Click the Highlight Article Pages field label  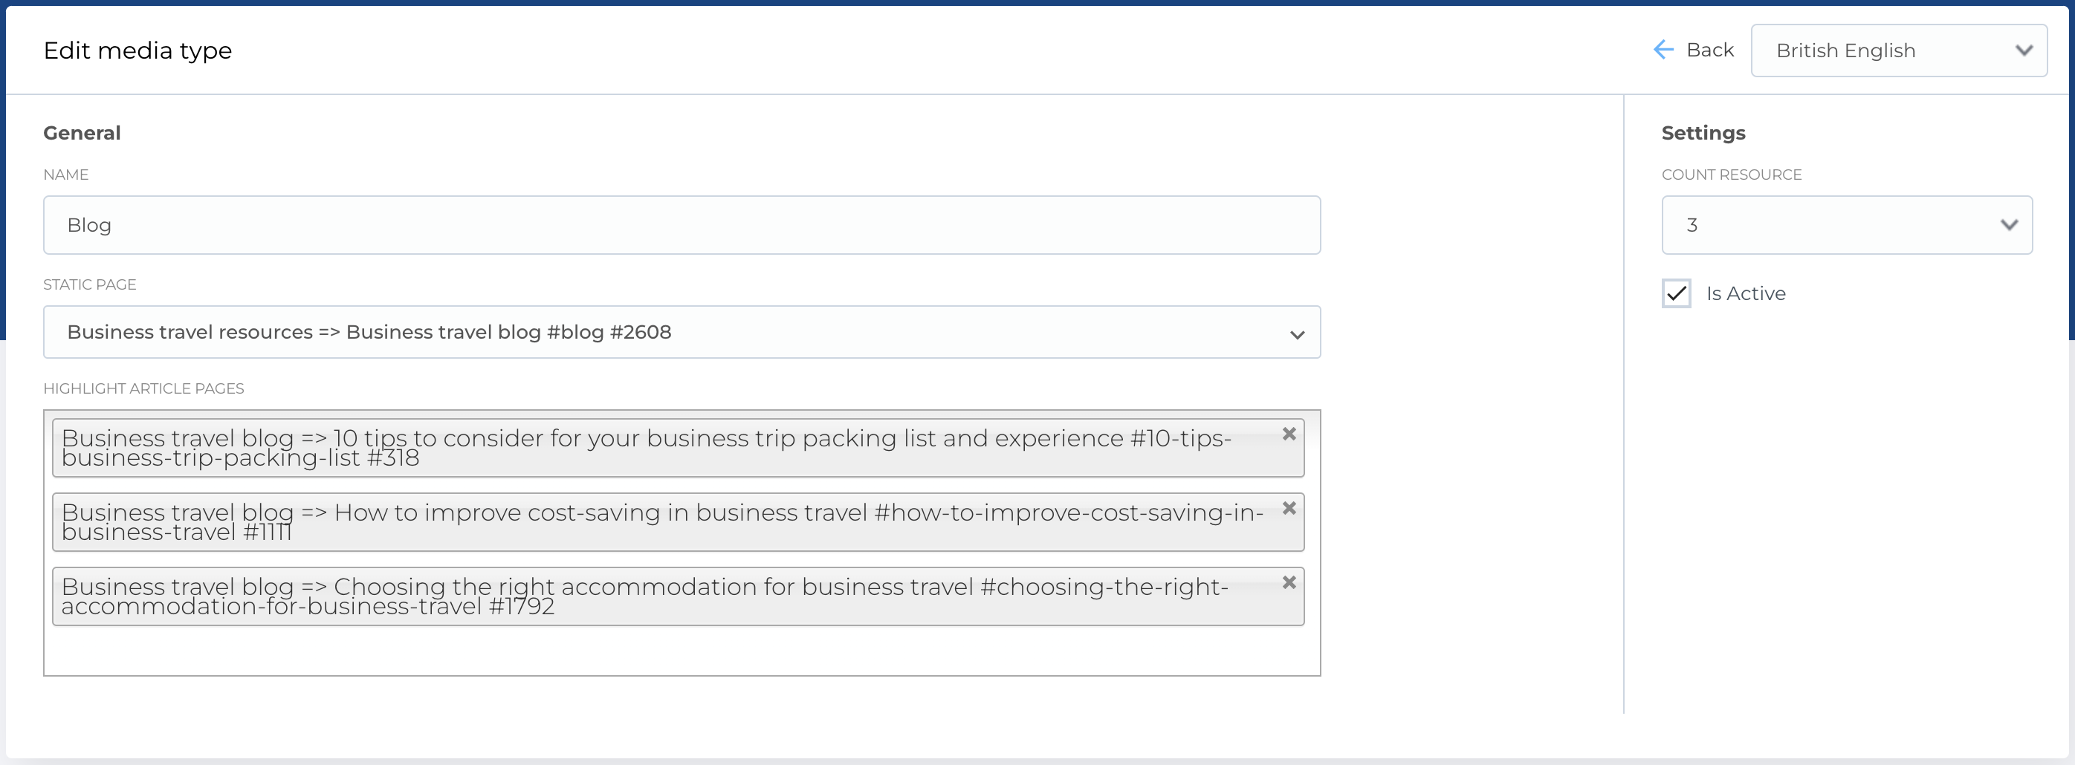(143, 389)
